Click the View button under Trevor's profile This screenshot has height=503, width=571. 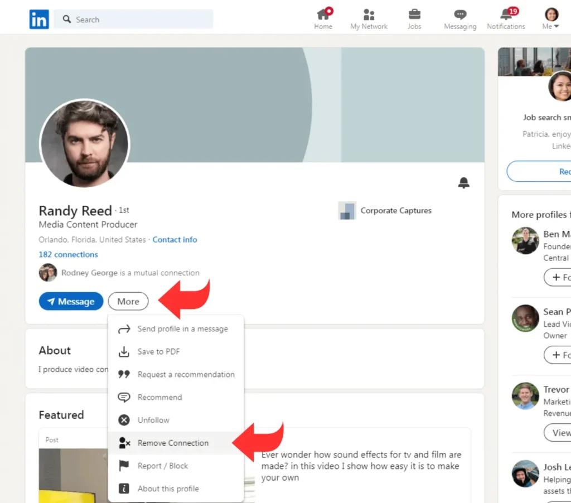pos(558,433)
